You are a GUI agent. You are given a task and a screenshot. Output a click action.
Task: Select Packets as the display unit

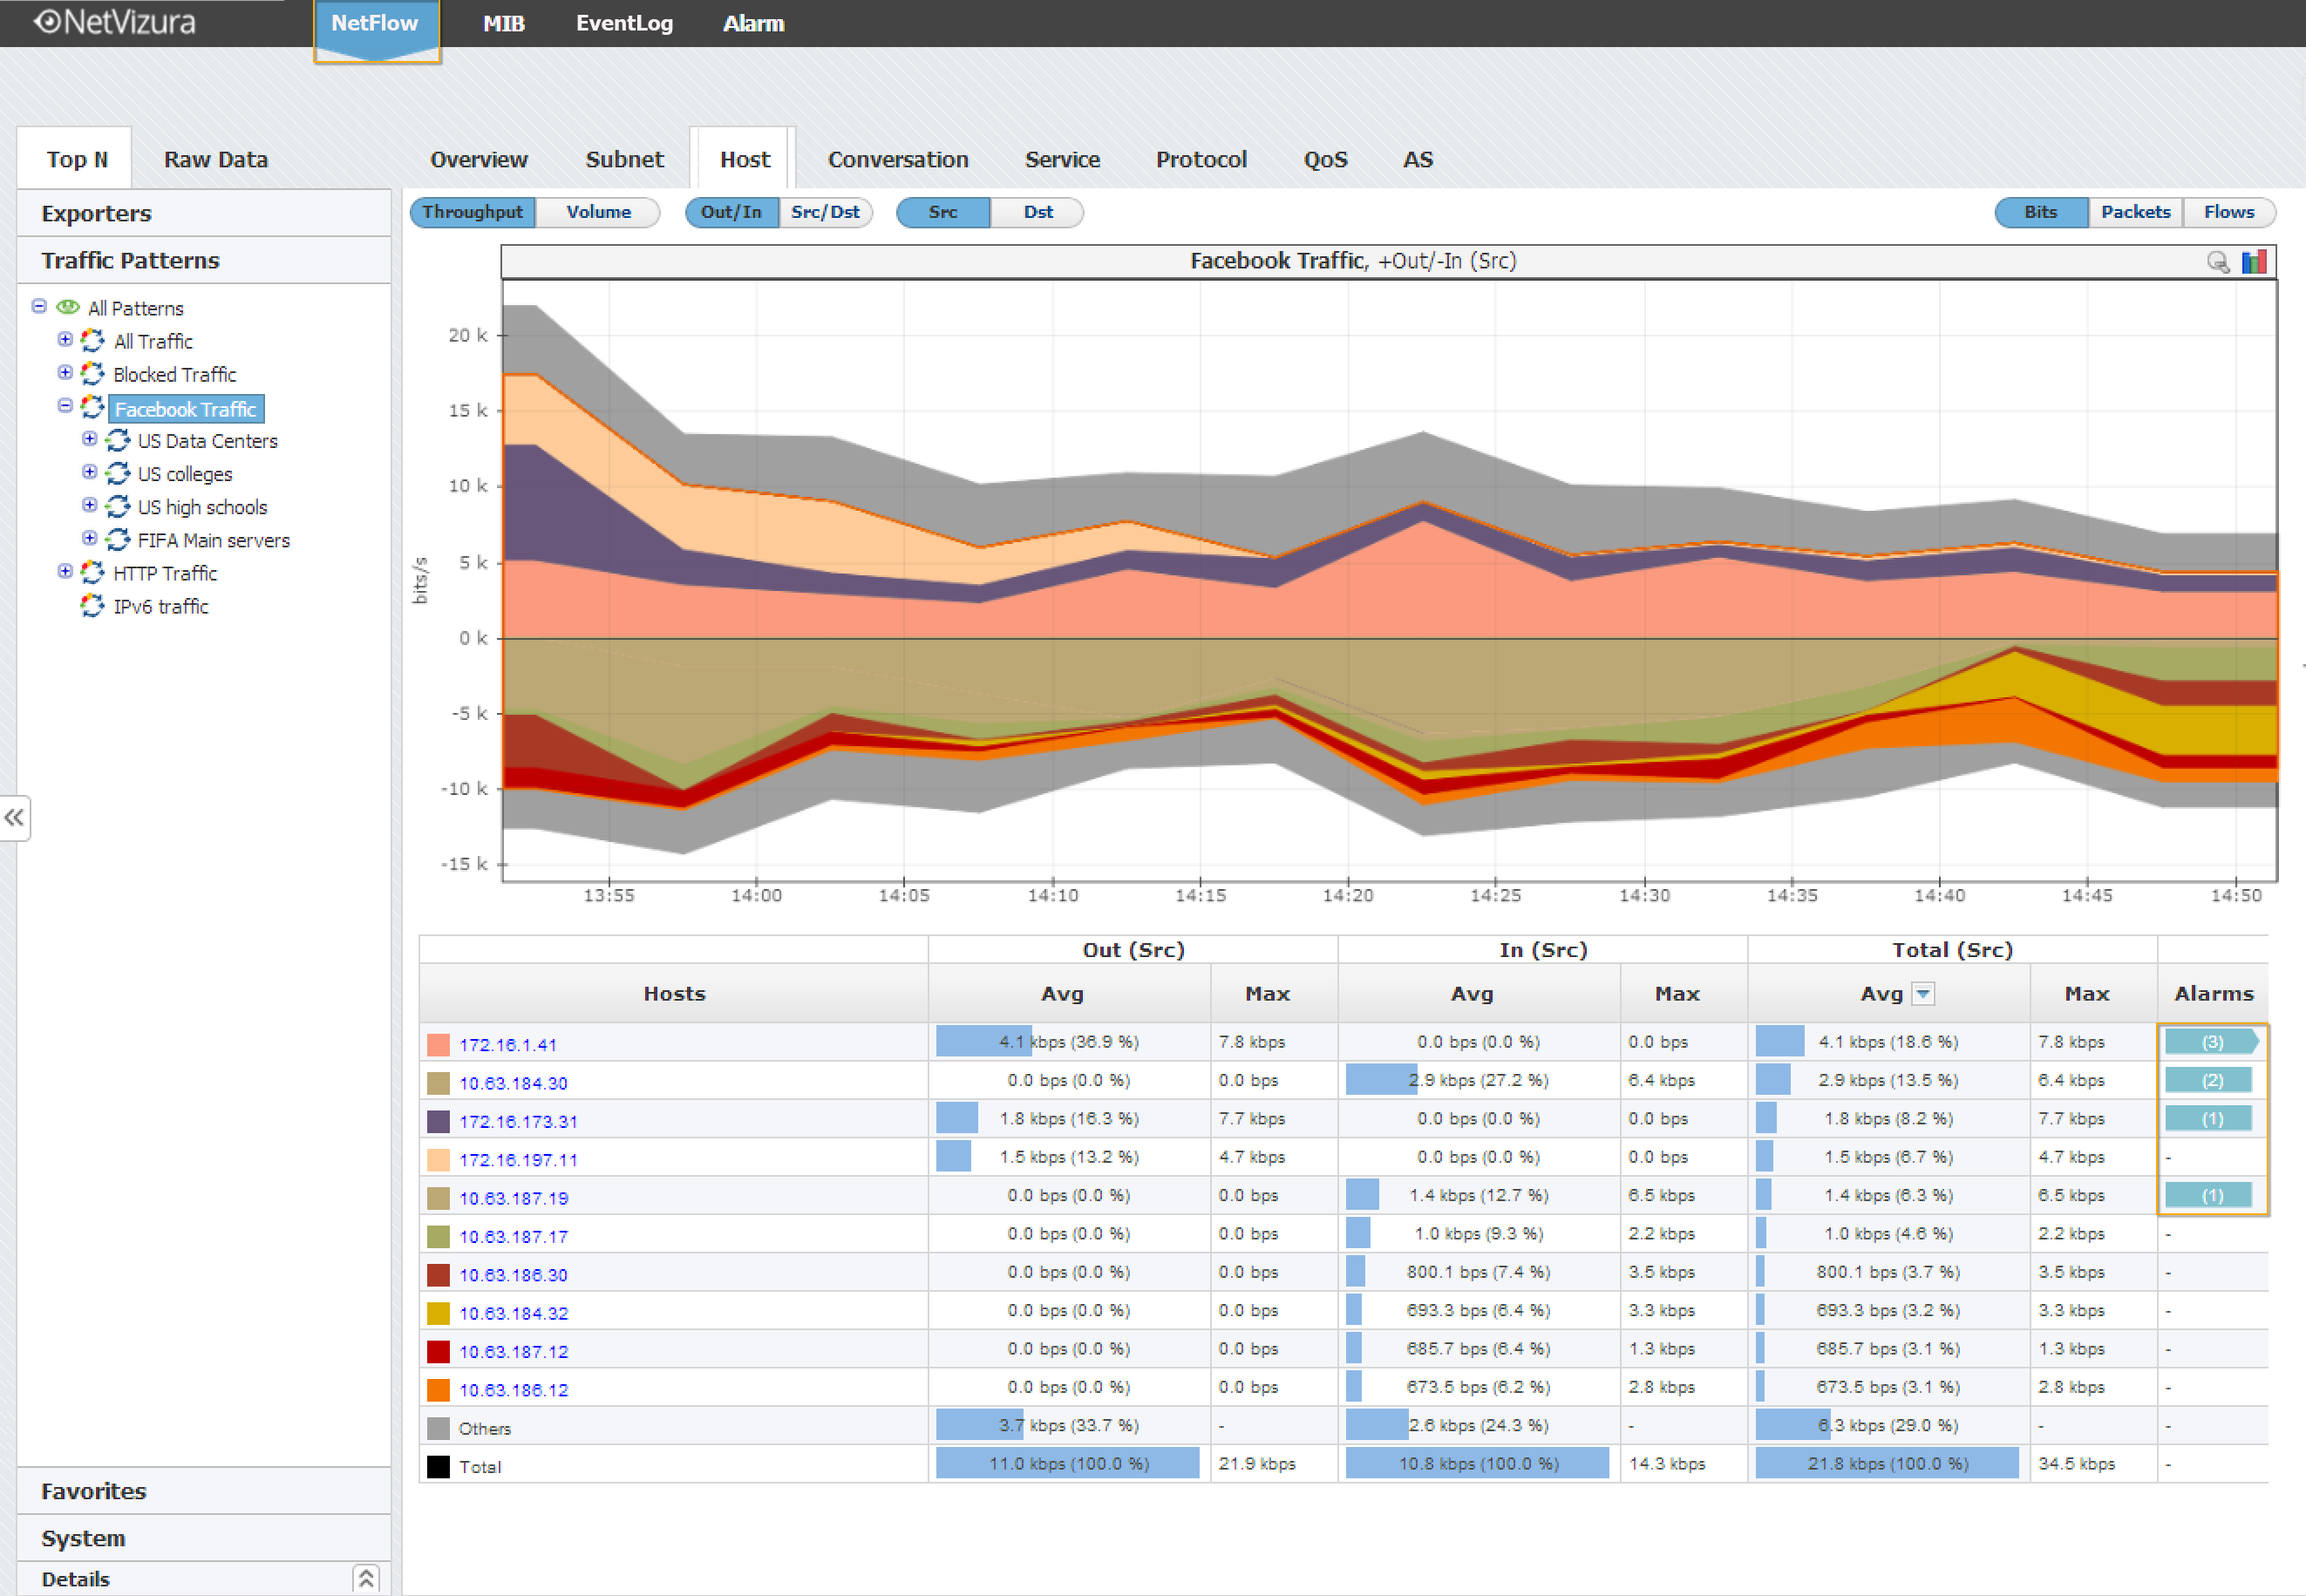[2135, 212]
